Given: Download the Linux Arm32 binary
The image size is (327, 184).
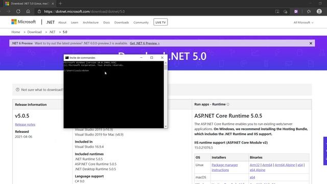Looking at the screenshot, I should tap(254, 165).
